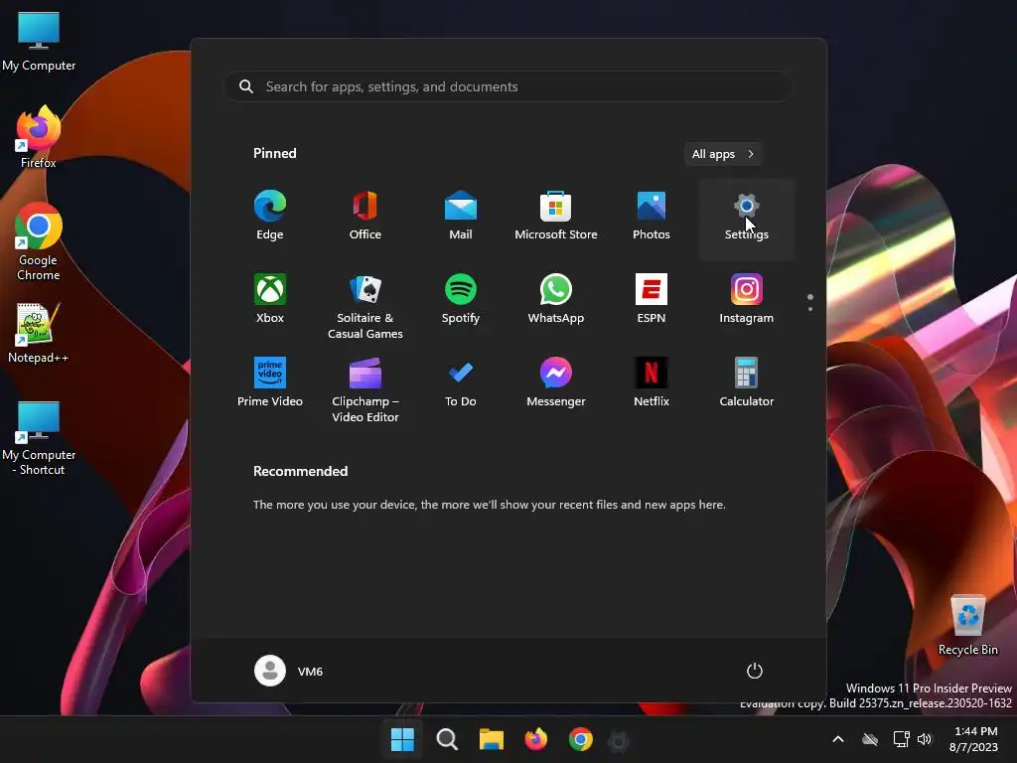This screenshot has height=763, width=1017.
Task: Open Clipchamp Video Editor
Action: [x=365, y=388]
